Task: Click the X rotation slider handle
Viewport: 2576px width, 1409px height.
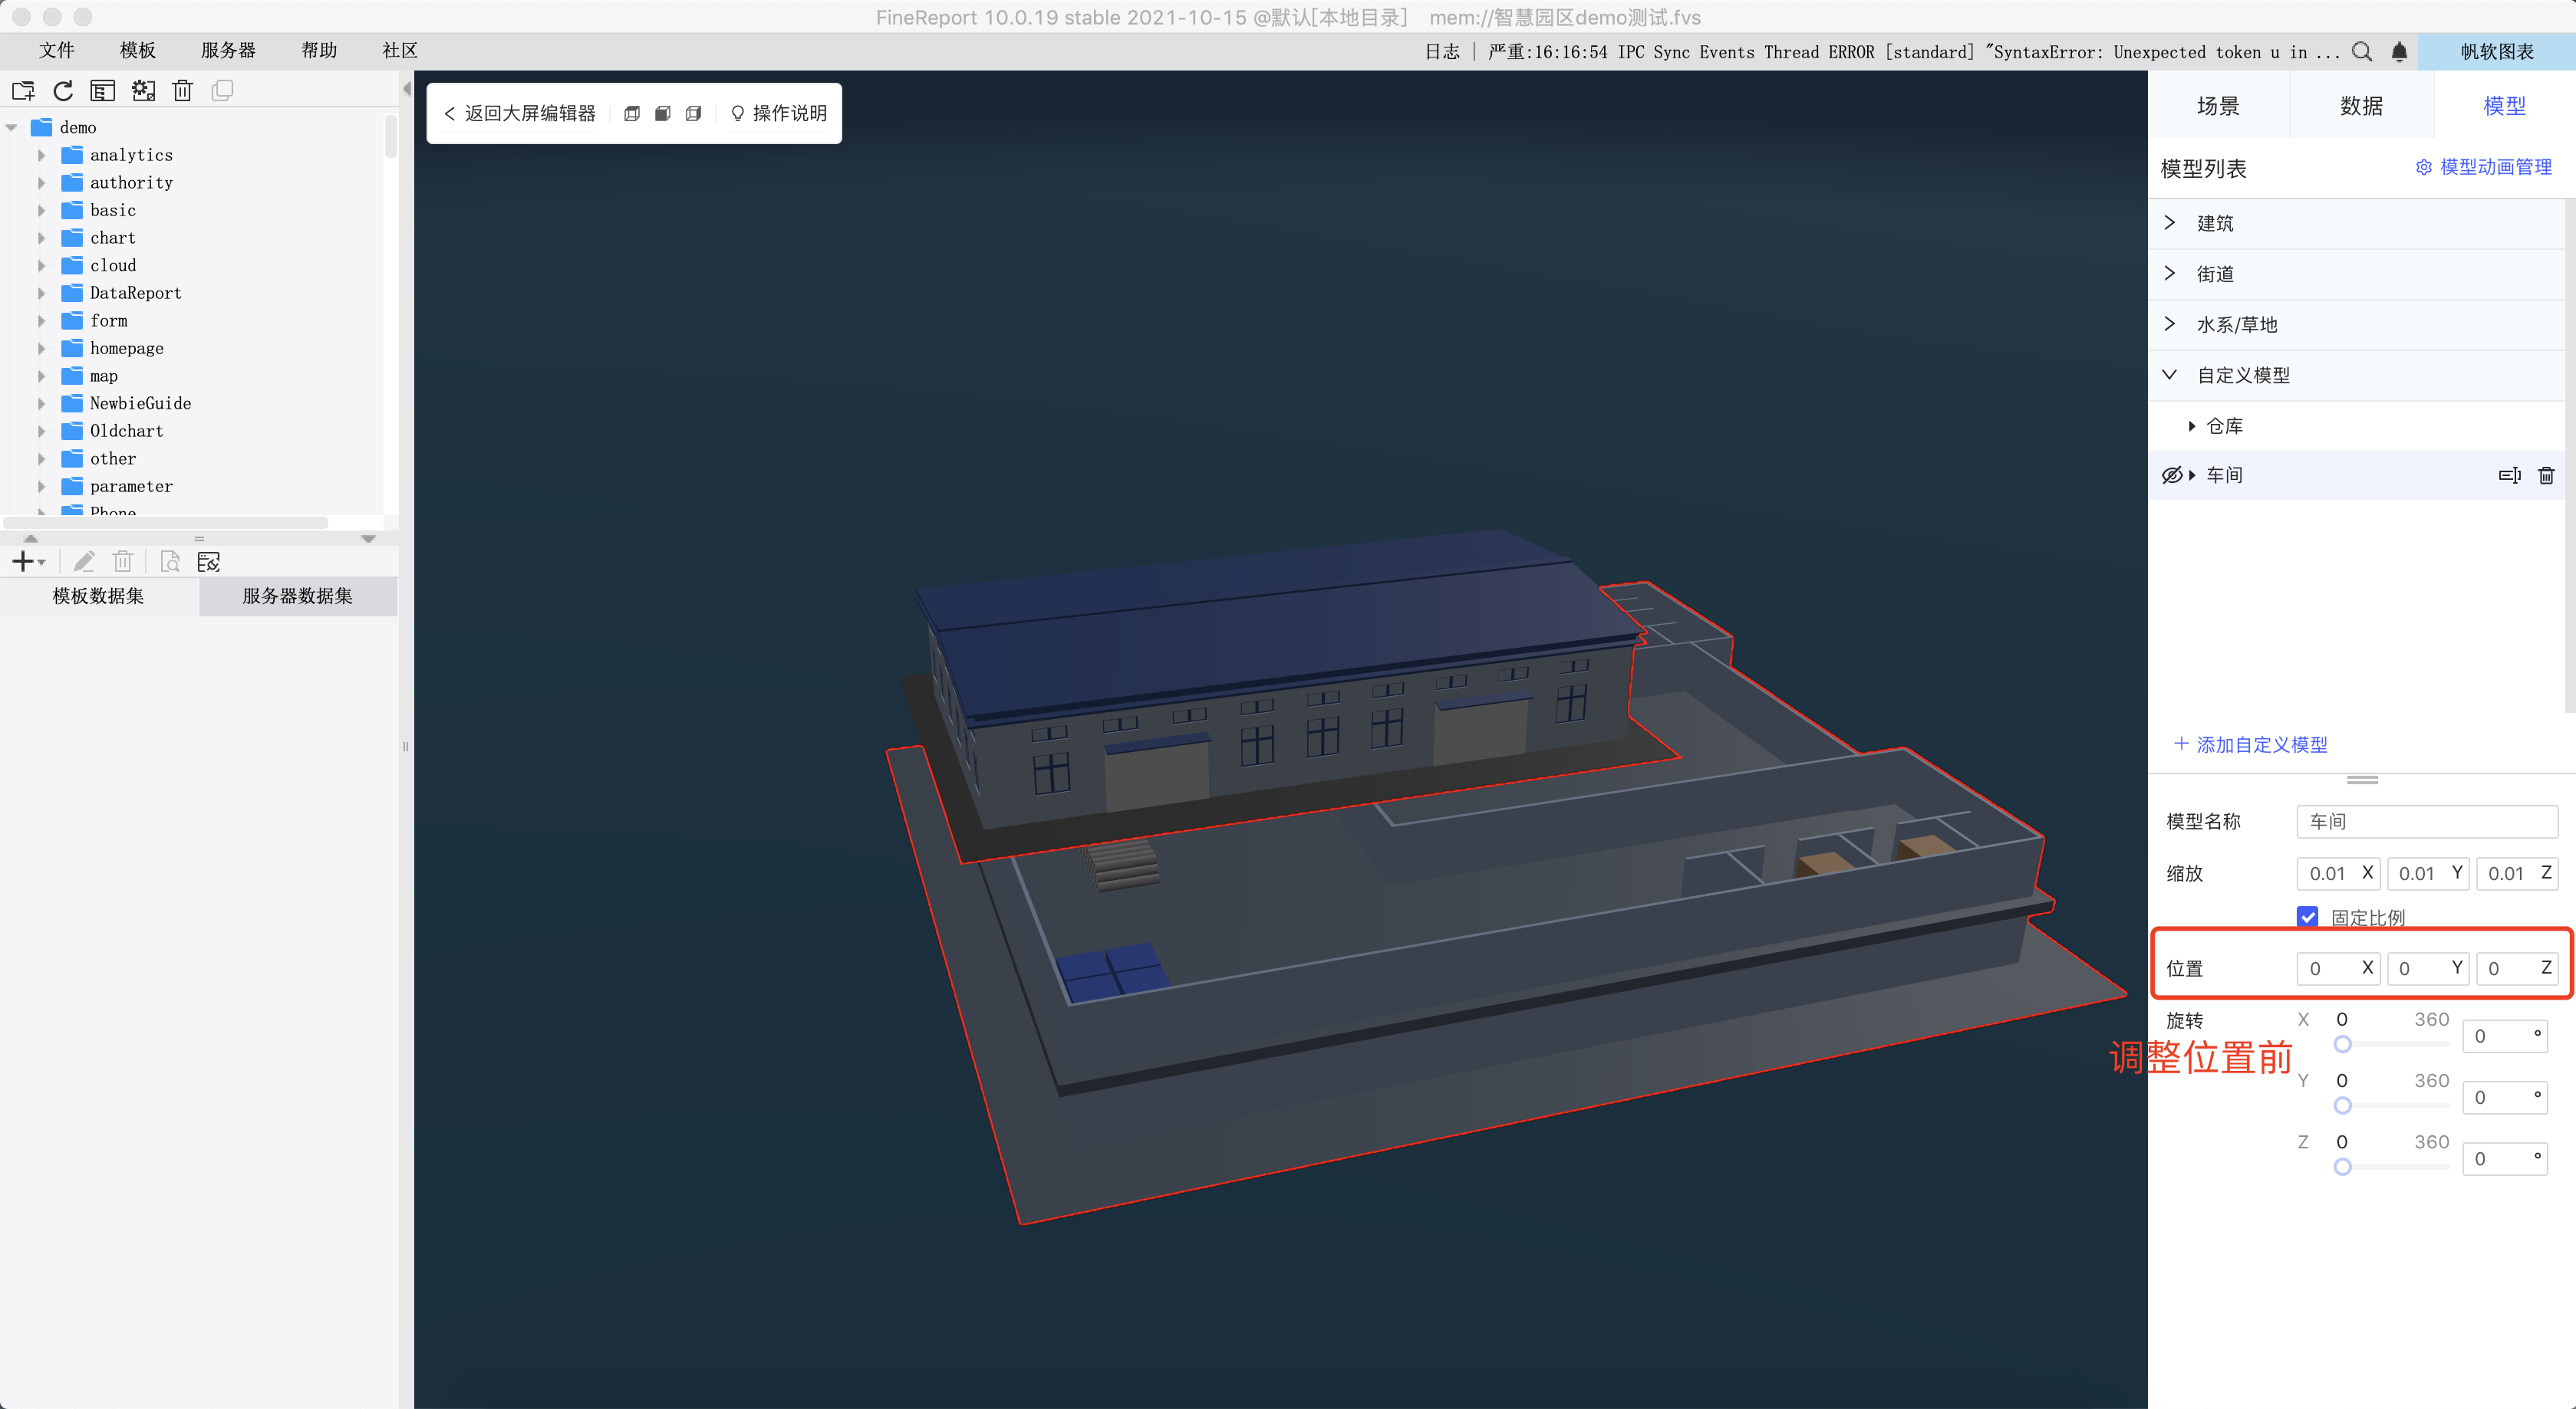Action: click(2342, 1044)
